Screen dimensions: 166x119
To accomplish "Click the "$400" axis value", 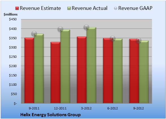I will coord(13,29).
